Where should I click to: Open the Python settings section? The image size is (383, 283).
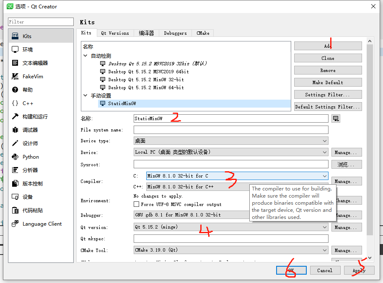[27, 157]
